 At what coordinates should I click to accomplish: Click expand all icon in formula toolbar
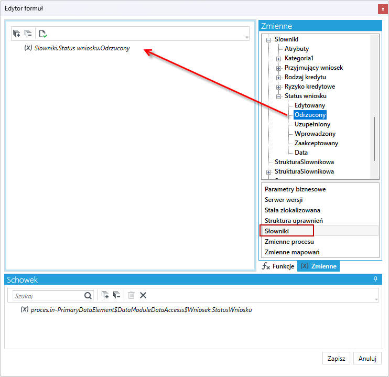tap(17, 33)
